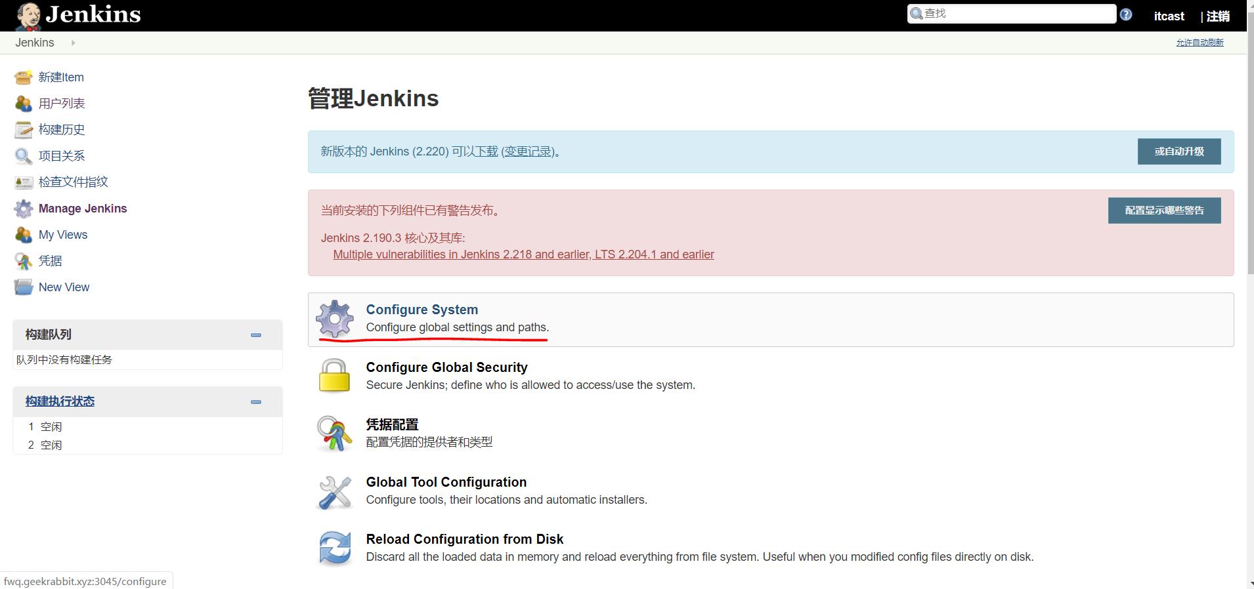
Task: Click executor 1 空闲 status text
Action: click(x=51, y=427)
